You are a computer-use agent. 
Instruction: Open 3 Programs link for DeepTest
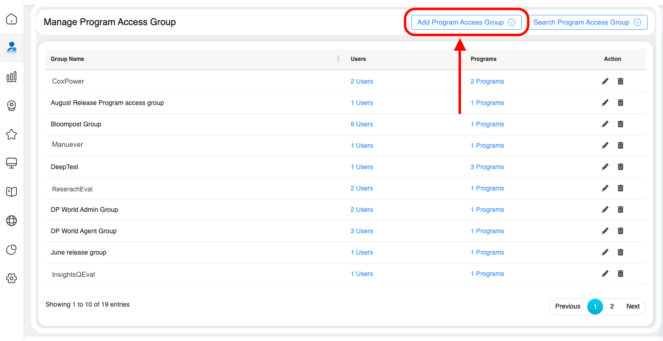(487, 167)
